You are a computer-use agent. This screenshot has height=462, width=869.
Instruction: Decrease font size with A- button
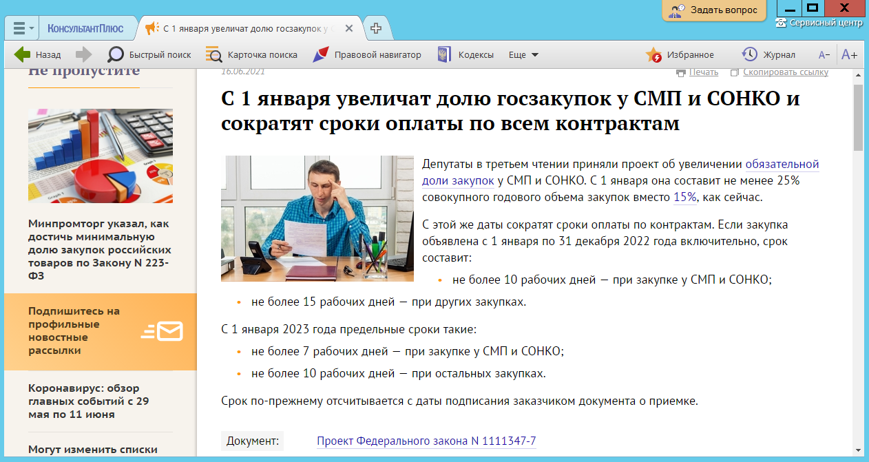(x=824, y=54)
